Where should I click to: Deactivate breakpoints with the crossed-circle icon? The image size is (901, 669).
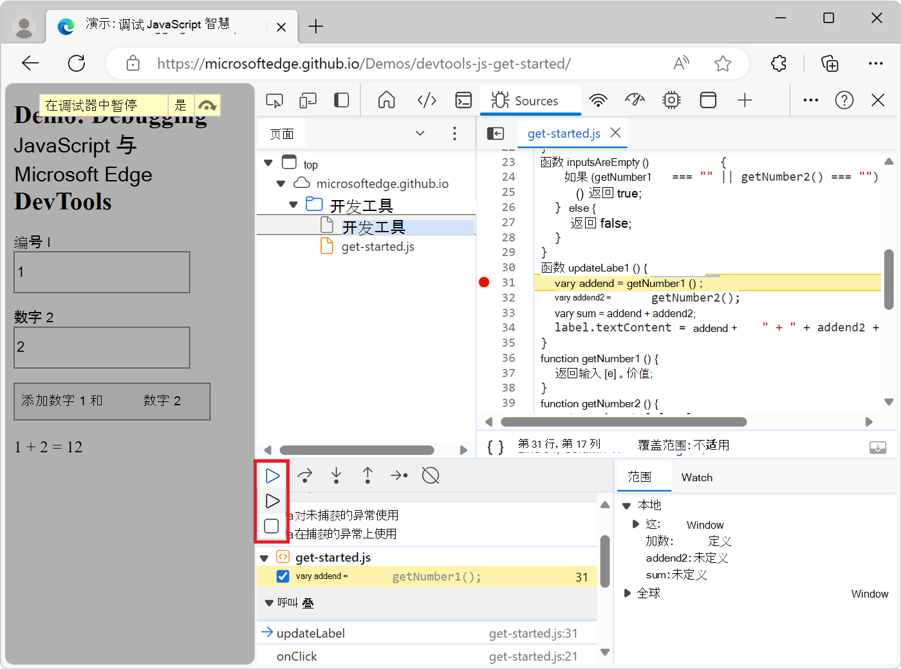[x=431, y=476]
